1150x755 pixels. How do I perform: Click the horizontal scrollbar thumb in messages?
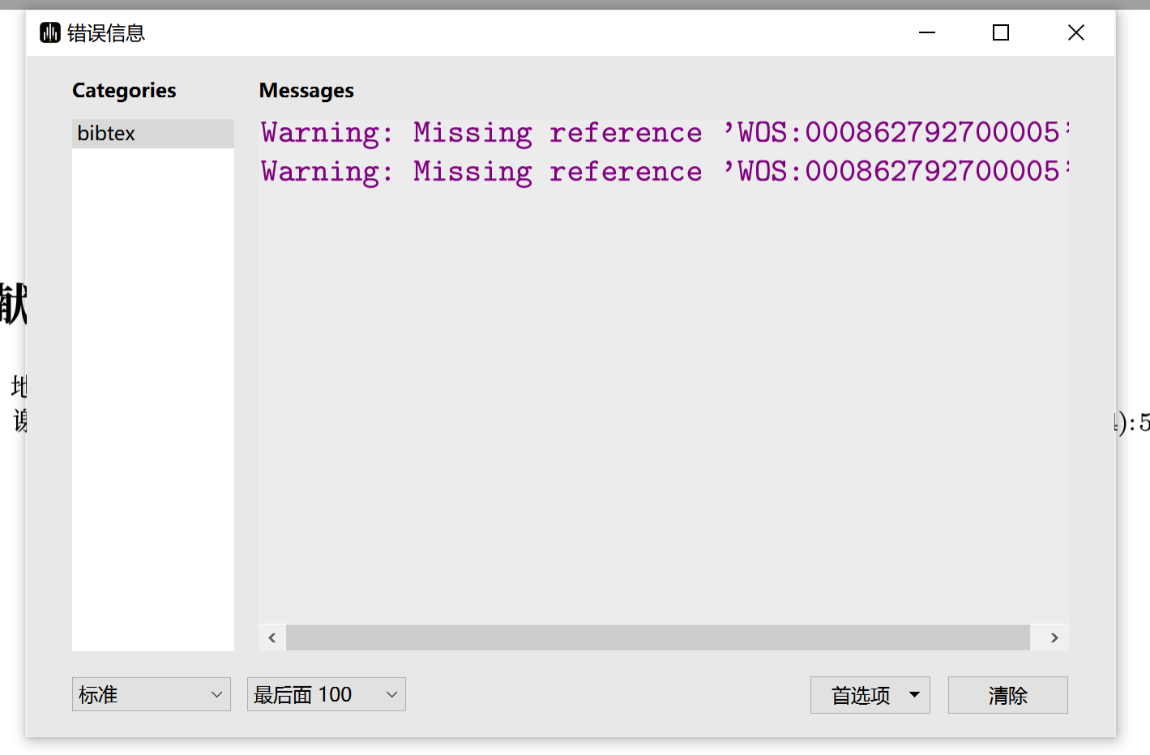657,638
